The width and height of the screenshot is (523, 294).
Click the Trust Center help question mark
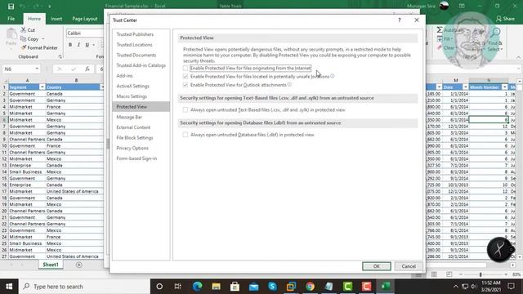click(400, 20)
